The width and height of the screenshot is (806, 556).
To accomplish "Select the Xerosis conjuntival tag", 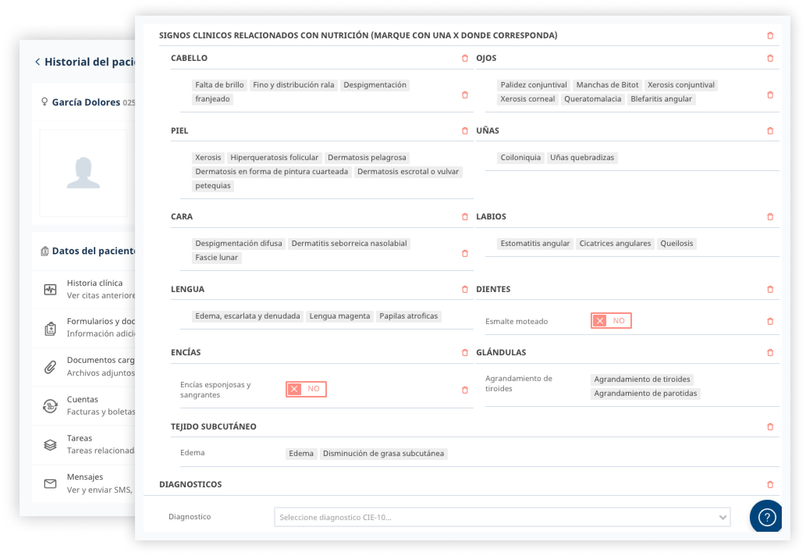I will pos(681,85).
